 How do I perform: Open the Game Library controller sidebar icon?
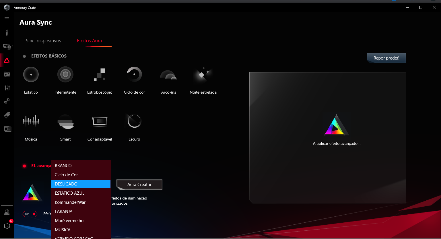point(7,74)
